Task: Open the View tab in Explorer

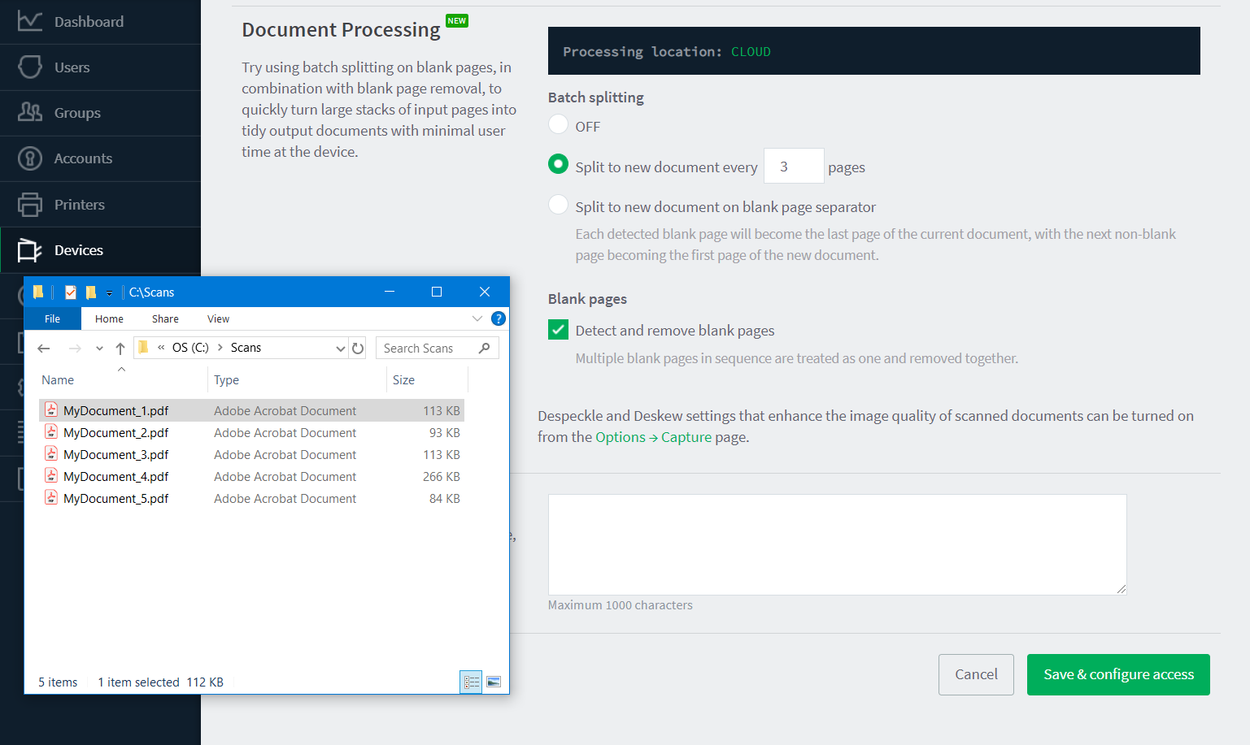Action: pos(218,318)
